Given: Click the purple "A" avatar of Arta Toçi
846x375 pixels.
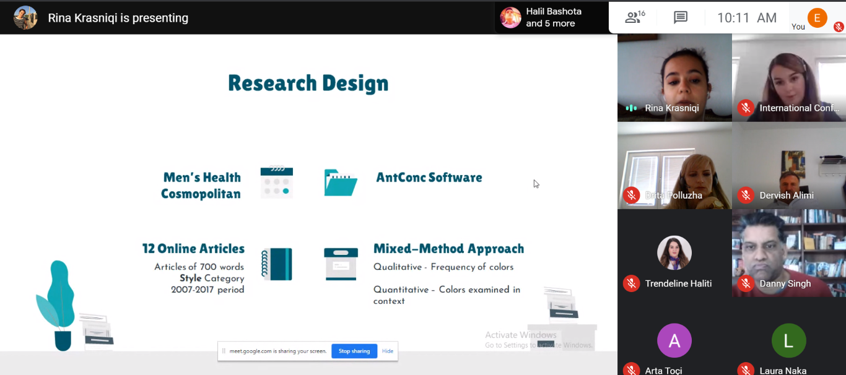Looking at the screenshot, I should tap(674, 340).
